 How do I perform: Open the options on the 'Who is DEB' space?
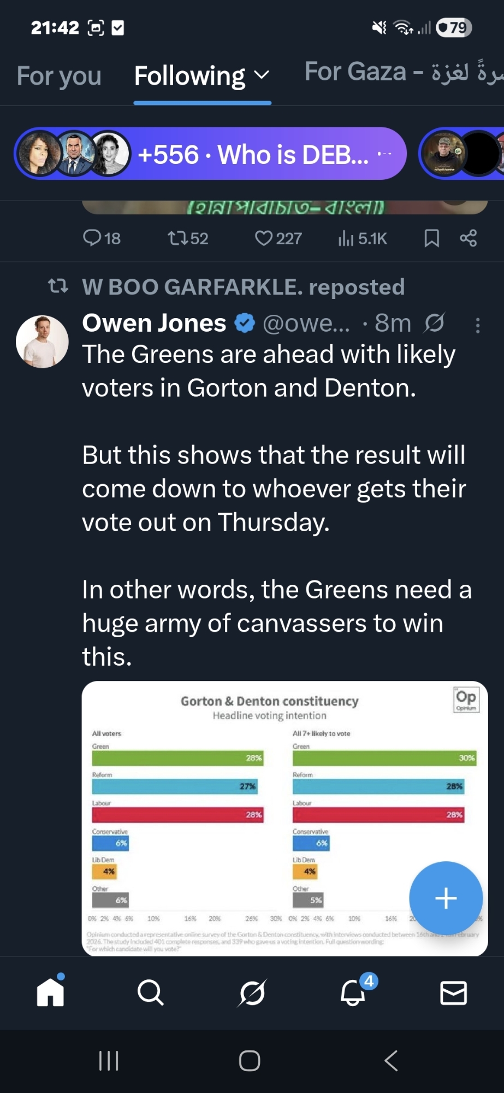click(x=384, y=154)
